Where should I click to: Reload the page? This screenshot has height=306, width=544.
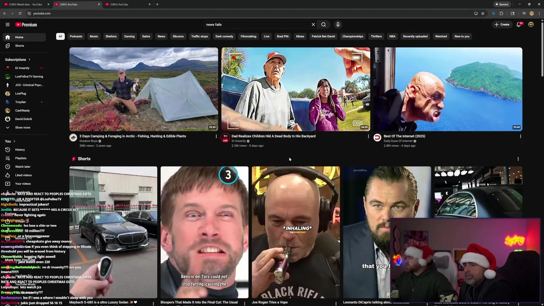click(20, 13)
